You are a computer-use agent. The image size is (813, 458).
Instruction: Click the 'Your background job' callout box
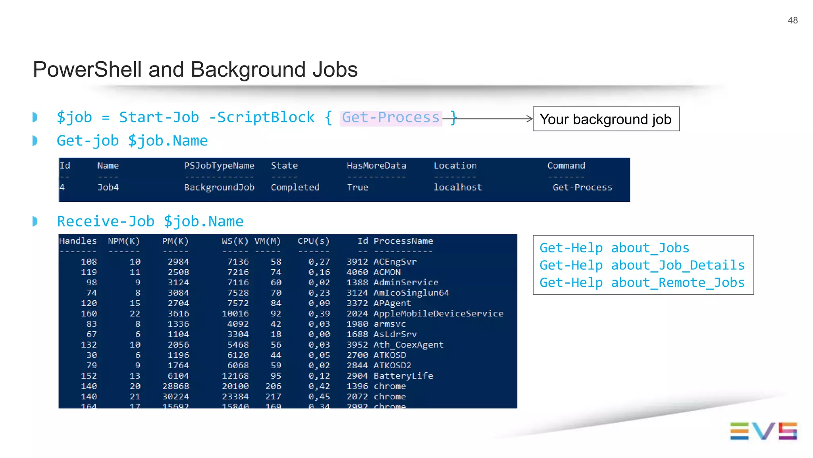(x=606, y=119)
